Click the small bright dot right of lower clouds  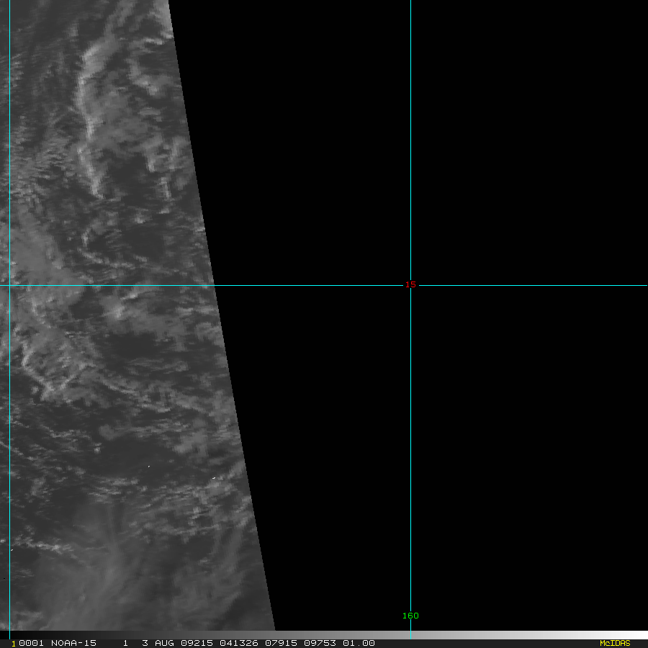click(x=214, y=477)
